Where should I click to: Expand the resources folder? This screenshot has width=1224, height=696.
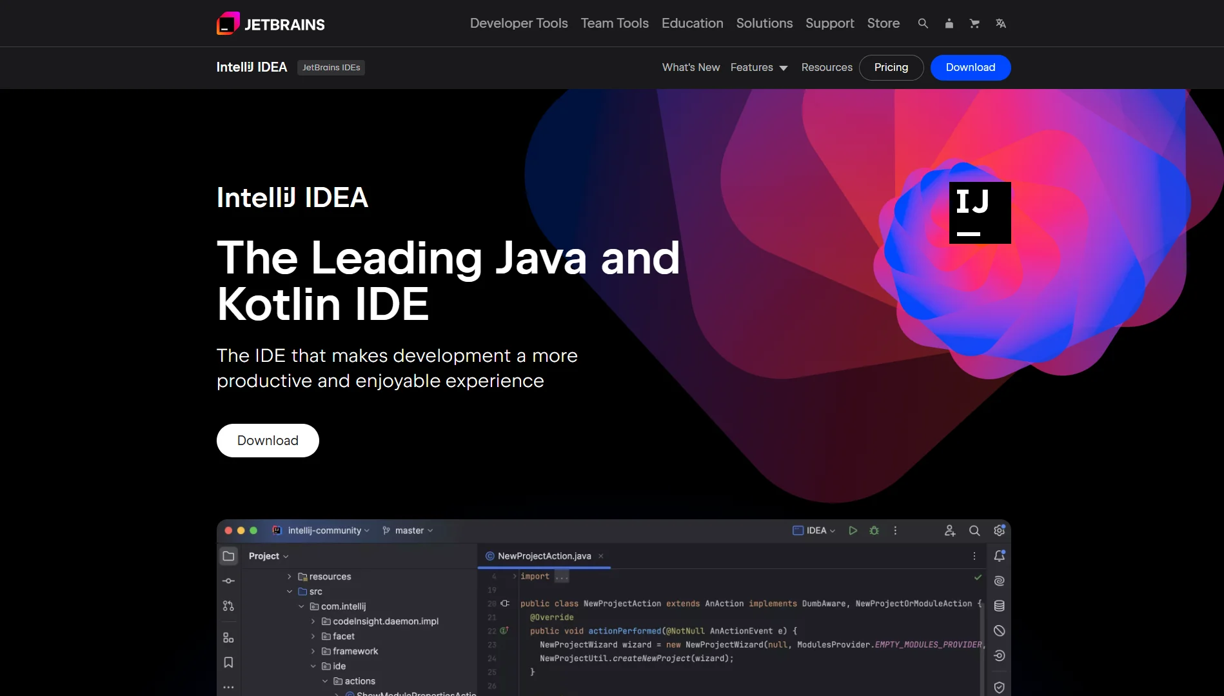coord(289,576)
